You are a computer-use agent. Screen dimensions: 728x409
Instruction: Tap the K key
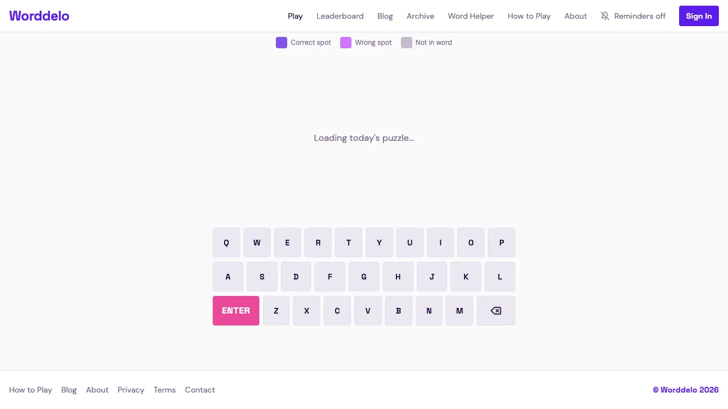466,277
